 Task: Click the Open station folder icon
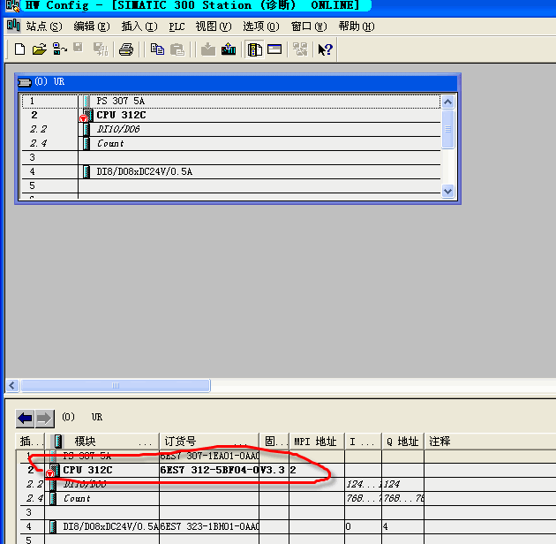(39, 49)
